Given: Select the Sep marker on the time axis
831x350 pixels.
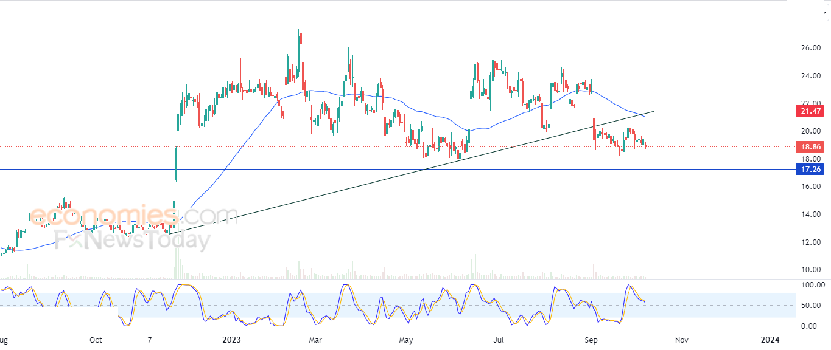Looking at the screenshot, I should pos(591,340).
